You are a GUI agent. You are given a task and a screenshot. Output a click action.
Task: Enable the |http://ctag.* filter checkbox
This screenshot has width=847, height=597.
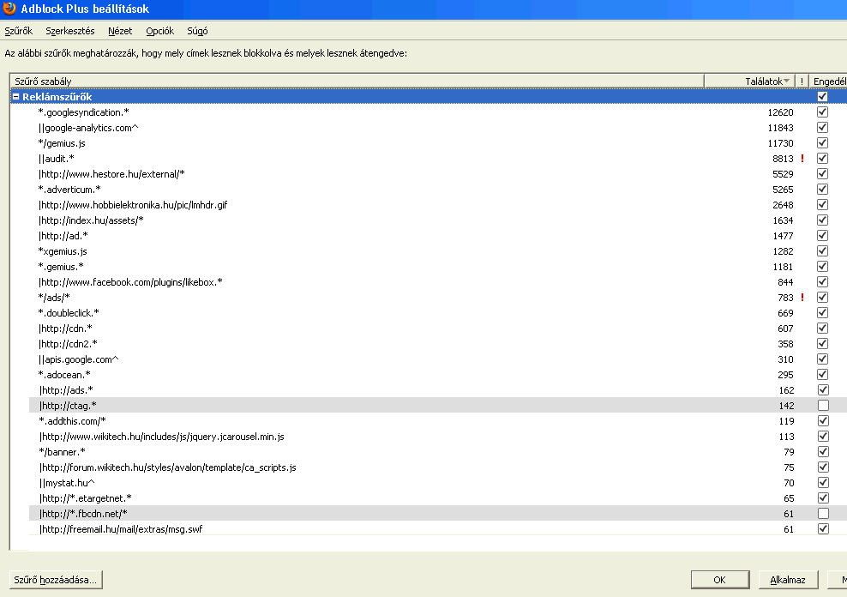(x=823, y=405)
